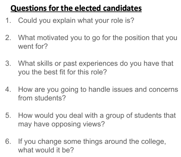The height and width of the screenshot is (157, 181).
Task: Click the list number '2.'
Action: 8,38
